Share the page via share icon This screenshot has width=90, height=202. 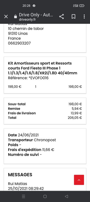(61, 17)
